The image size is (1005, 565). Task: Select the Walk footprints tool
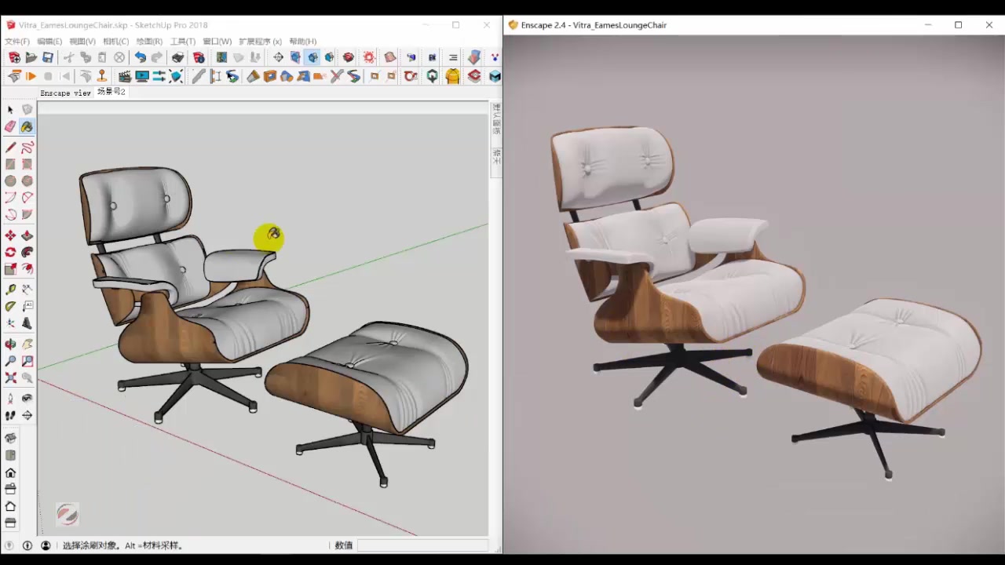pyautogui.click(x=10, y=415)
